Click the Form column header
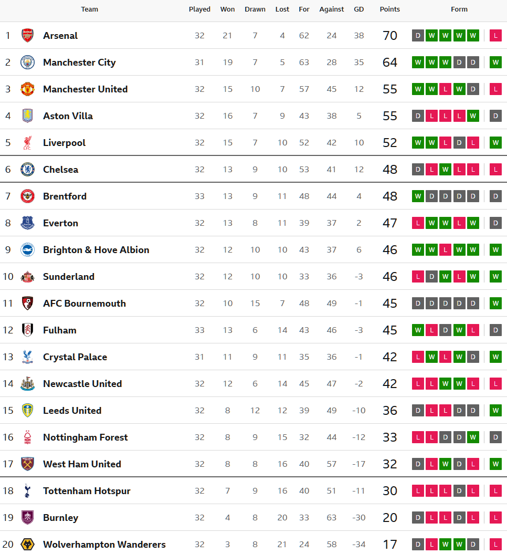Screen dimensions: 507x554 (459, 9)
